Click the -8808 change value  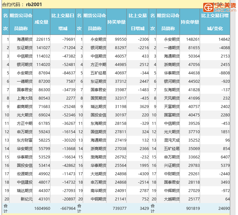click(x=224, y=73)
